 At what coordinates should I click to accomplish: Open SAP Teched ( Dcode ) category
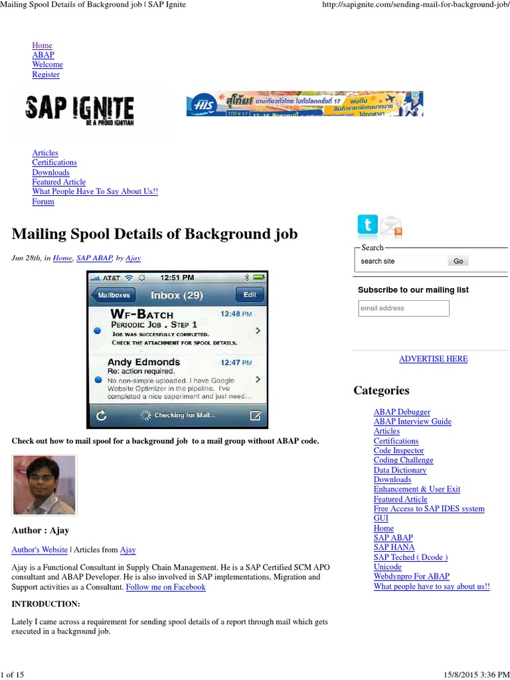(410, 557)
